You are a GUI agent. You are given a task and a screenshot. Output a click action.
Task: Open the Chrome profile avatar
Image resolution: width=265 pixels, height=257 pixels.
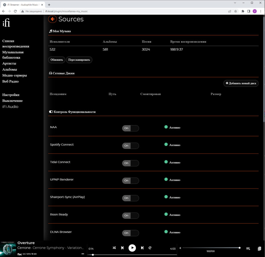tap(255, 11)
